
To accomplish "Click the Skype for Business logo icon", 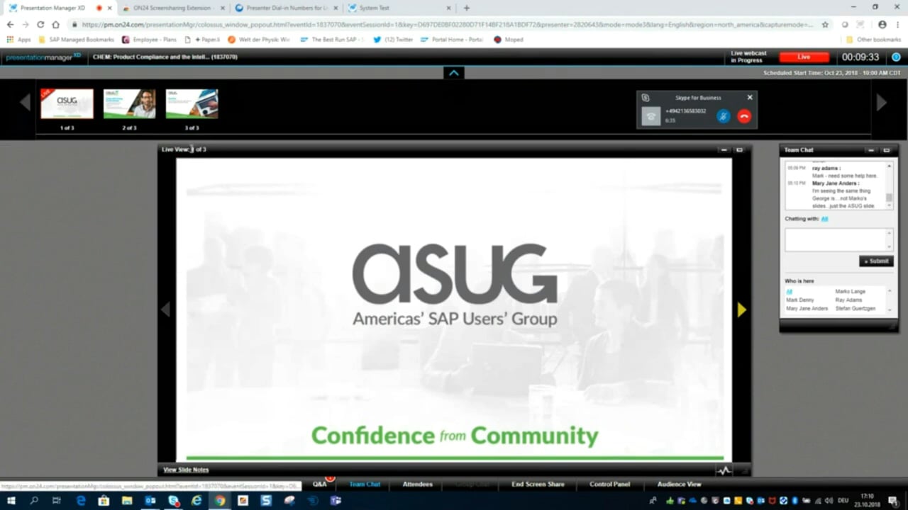I will point(646,98).
